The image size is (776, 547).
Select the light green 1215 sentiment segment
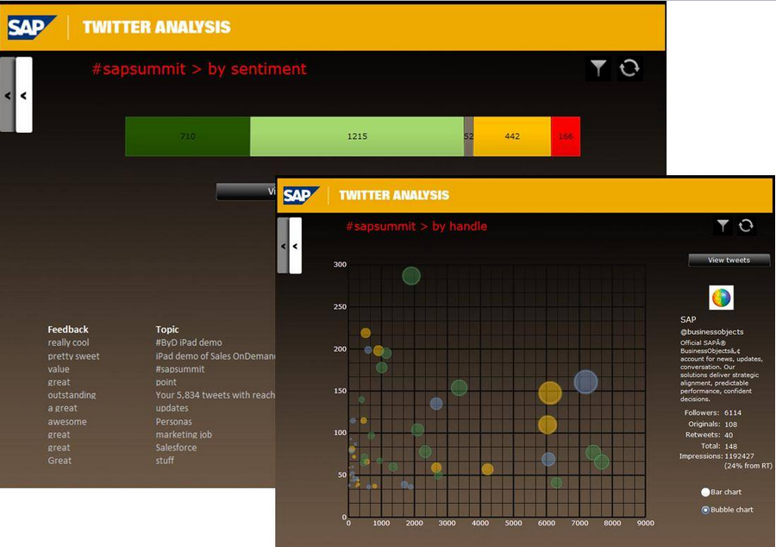pos(357,136)
